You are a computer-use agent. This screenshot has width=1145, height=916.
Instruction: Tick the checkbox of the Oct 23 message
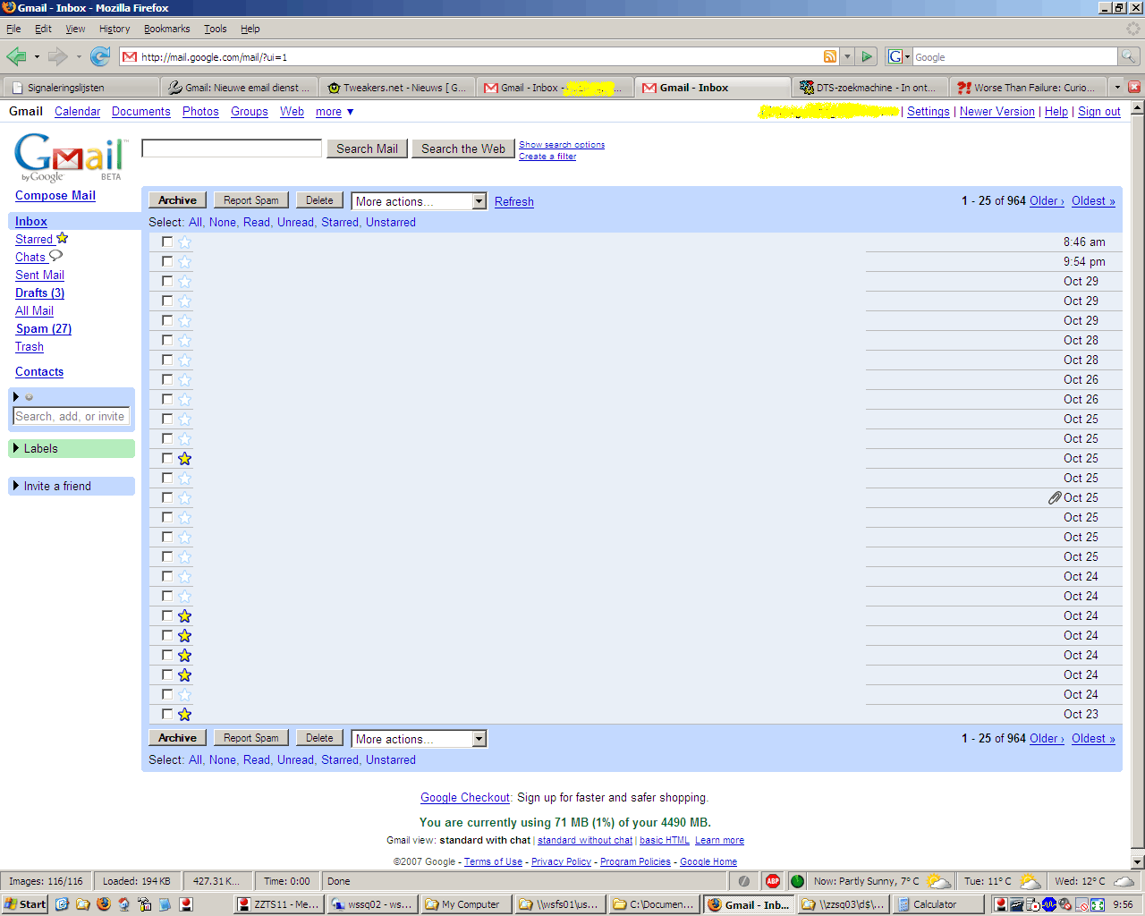click(x=167, y=714)
